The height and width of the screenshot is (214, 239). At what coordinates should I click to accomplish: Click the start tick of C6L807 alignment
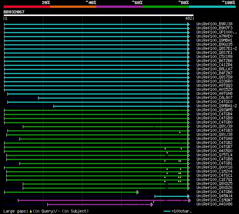coord(38,98)
